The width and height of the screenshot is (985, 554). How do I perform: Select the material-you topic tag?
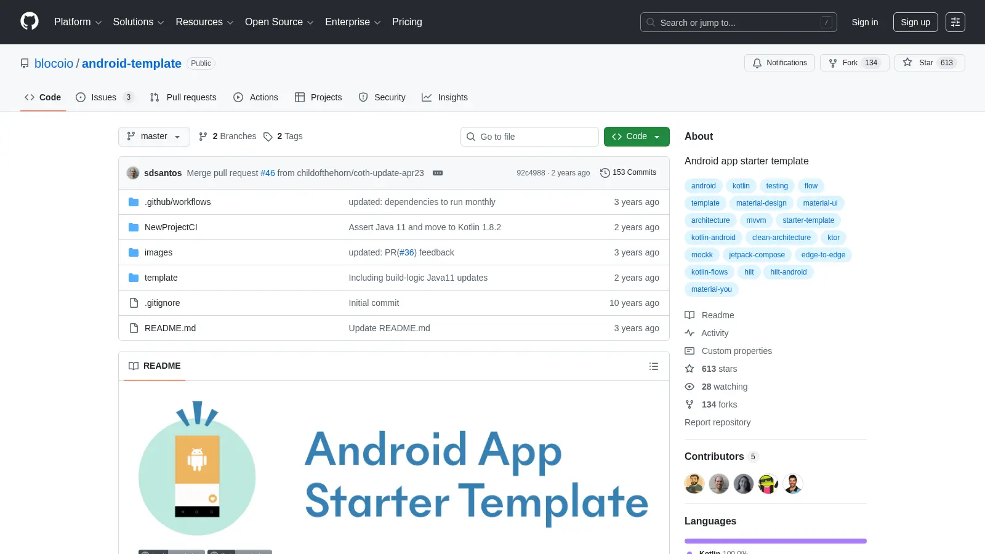(x=712, y=289)
